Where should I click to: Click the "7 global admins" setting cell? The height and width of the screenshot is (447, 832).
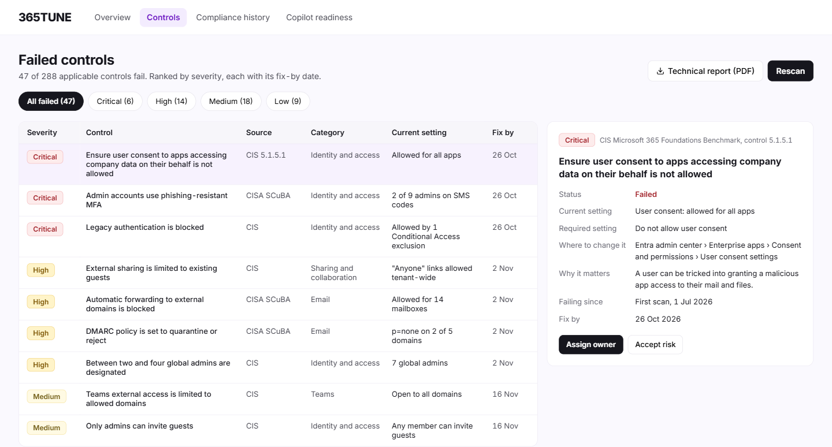(419, 363)
